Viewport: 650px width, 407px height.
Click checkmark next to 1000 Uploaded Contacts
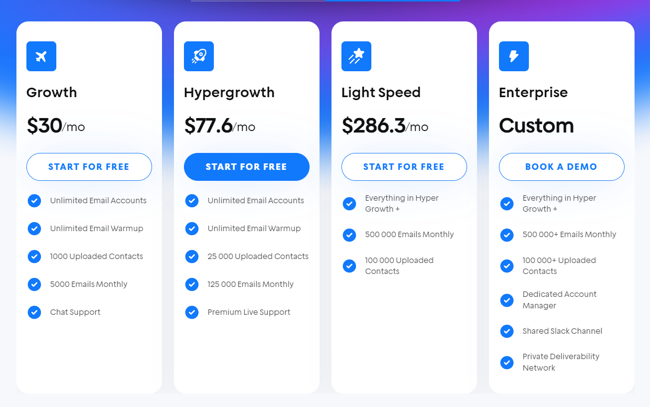34,257
